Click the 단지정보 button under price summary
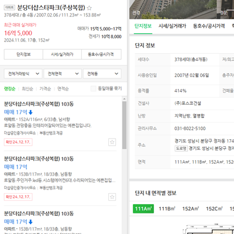234x234 pixels. 23,54
